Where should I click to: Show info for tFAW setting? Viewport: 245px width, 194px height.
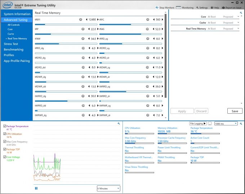[83, 39]
